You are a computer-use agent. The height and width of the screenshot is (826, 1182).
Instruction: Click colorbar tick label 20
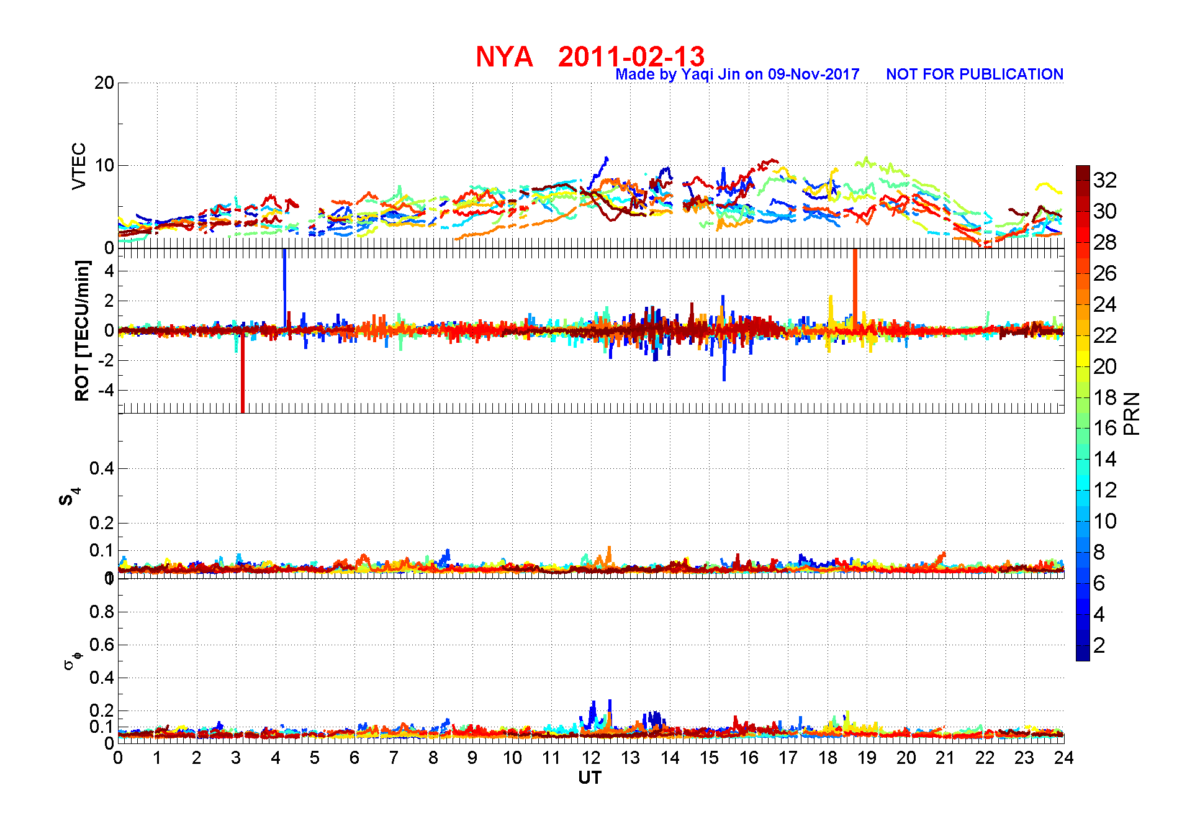pos(1105,366)
